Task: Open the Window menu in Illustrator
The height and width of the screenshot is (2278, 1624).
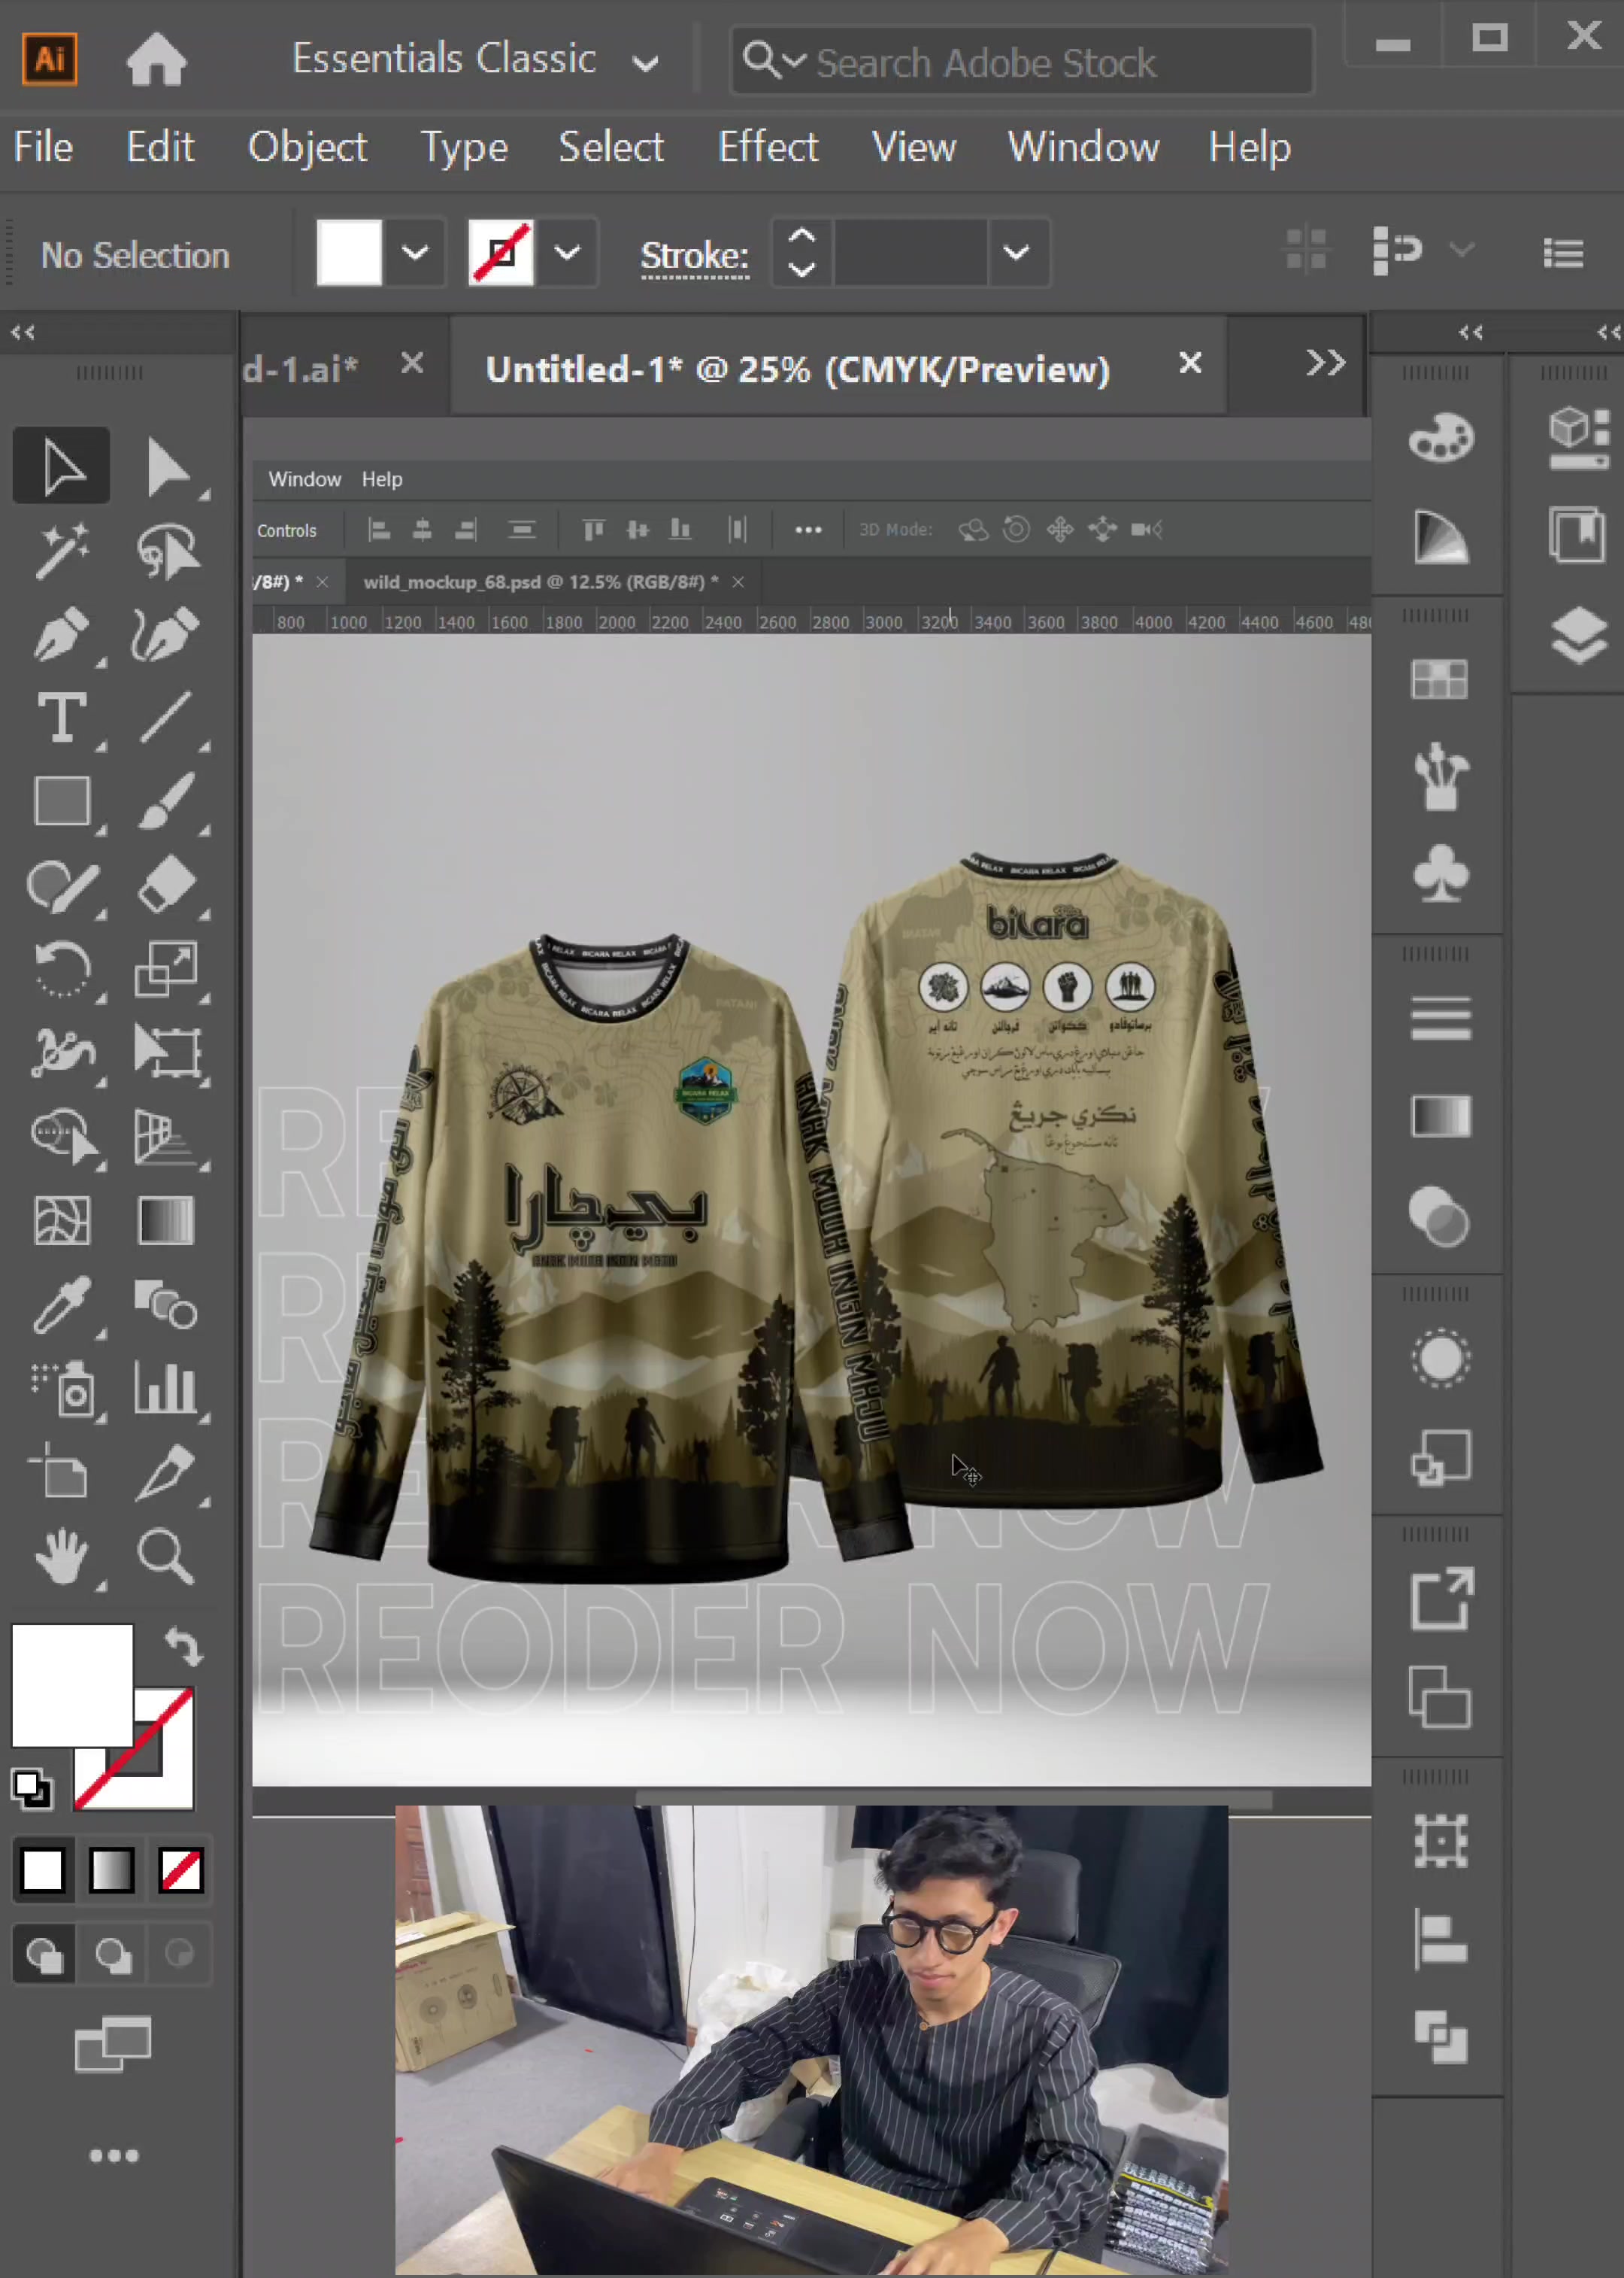Action: point(1083,147)
